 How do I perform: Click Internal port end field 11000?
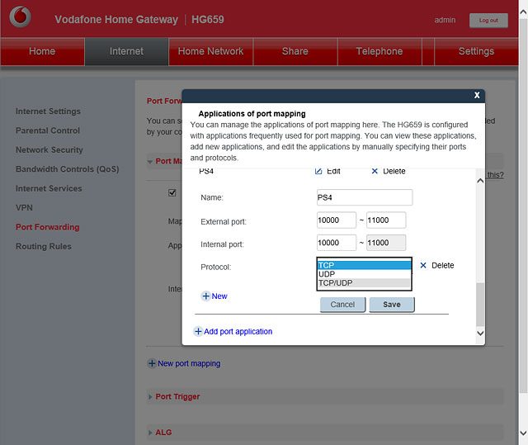tap(386, 243)
